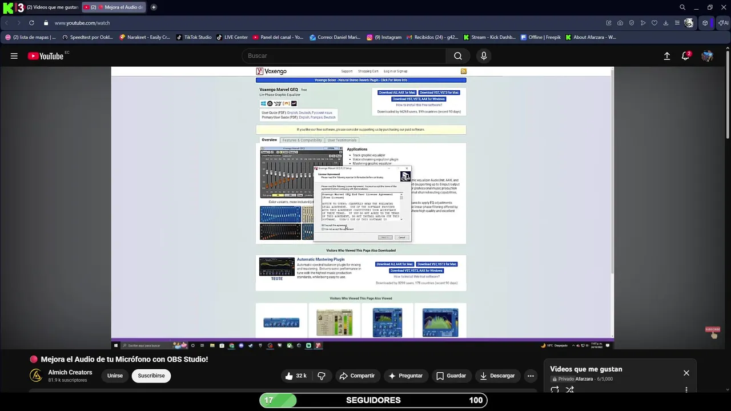Image resolution: width=731 pixels, height=411 pixels.
Task: Click the Descargar download button
Action: (x=497, y=376)
